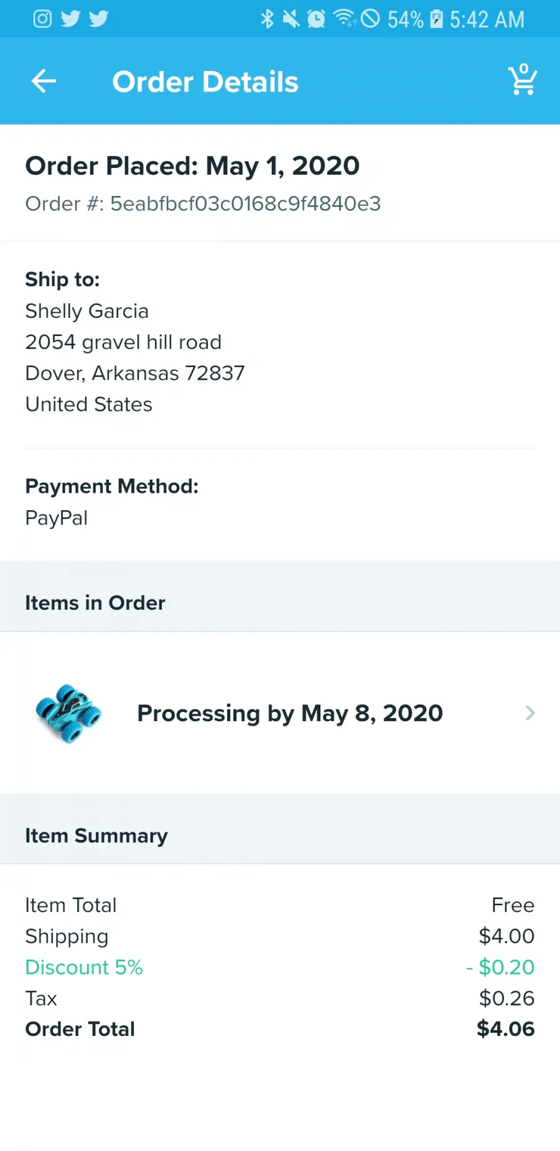This screenshot has width=560, height=1151.
Task: Tap the first Twitter notification icon
Action: 70,19
